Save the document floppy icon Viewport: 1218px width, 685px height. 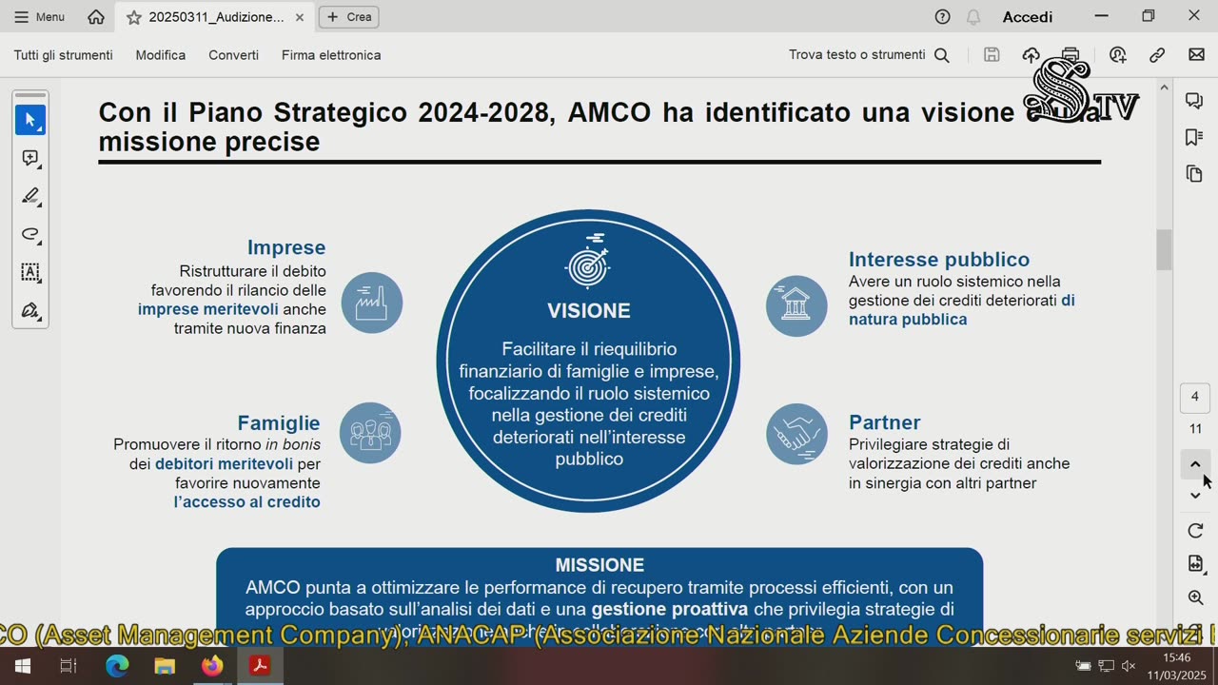[x=992, y=55]
